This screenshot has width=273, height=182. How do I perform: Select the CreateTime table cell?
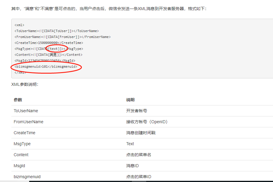tap(24, 133)
